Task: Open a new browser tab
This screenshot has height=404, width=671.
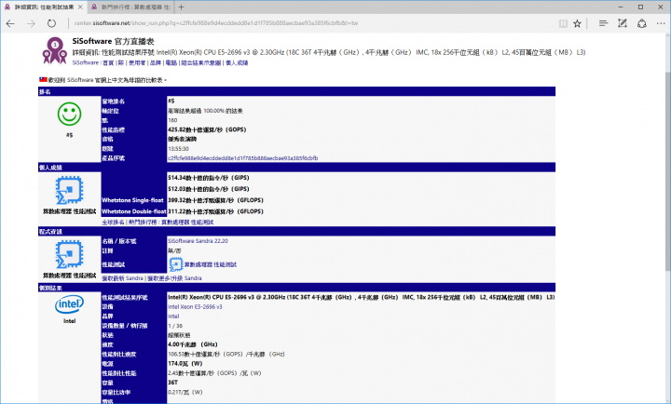Action: click(x=182, y=7)
